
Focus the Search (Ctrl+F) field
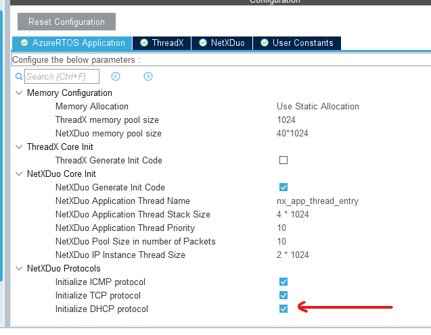(62, 76)
